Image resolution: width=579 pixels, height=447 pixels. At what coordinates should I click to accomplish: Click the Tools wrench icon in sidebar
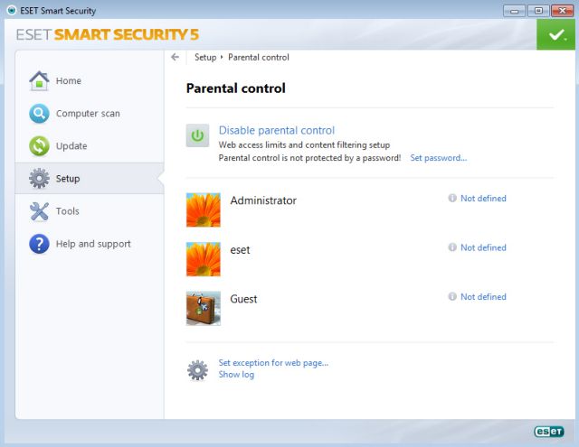click(39, 211)
